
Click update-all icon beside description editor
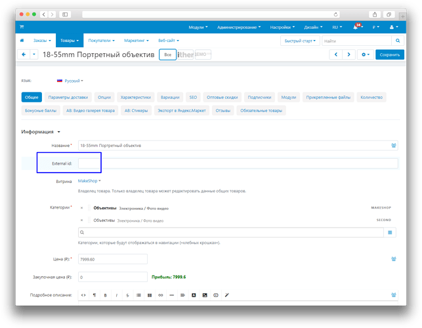tap(394, 295)
